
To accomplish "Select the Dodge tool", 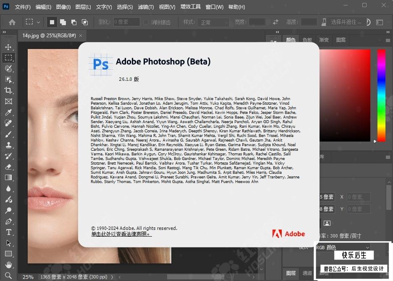I will tap(8, 210).
